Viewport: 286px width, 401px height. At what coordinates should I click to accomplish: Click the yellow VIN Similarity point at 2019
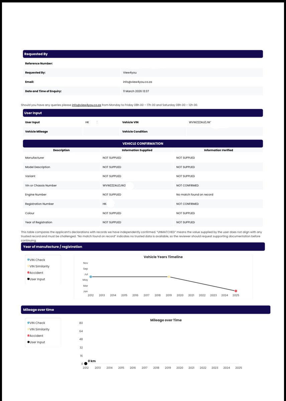point(169,277)
